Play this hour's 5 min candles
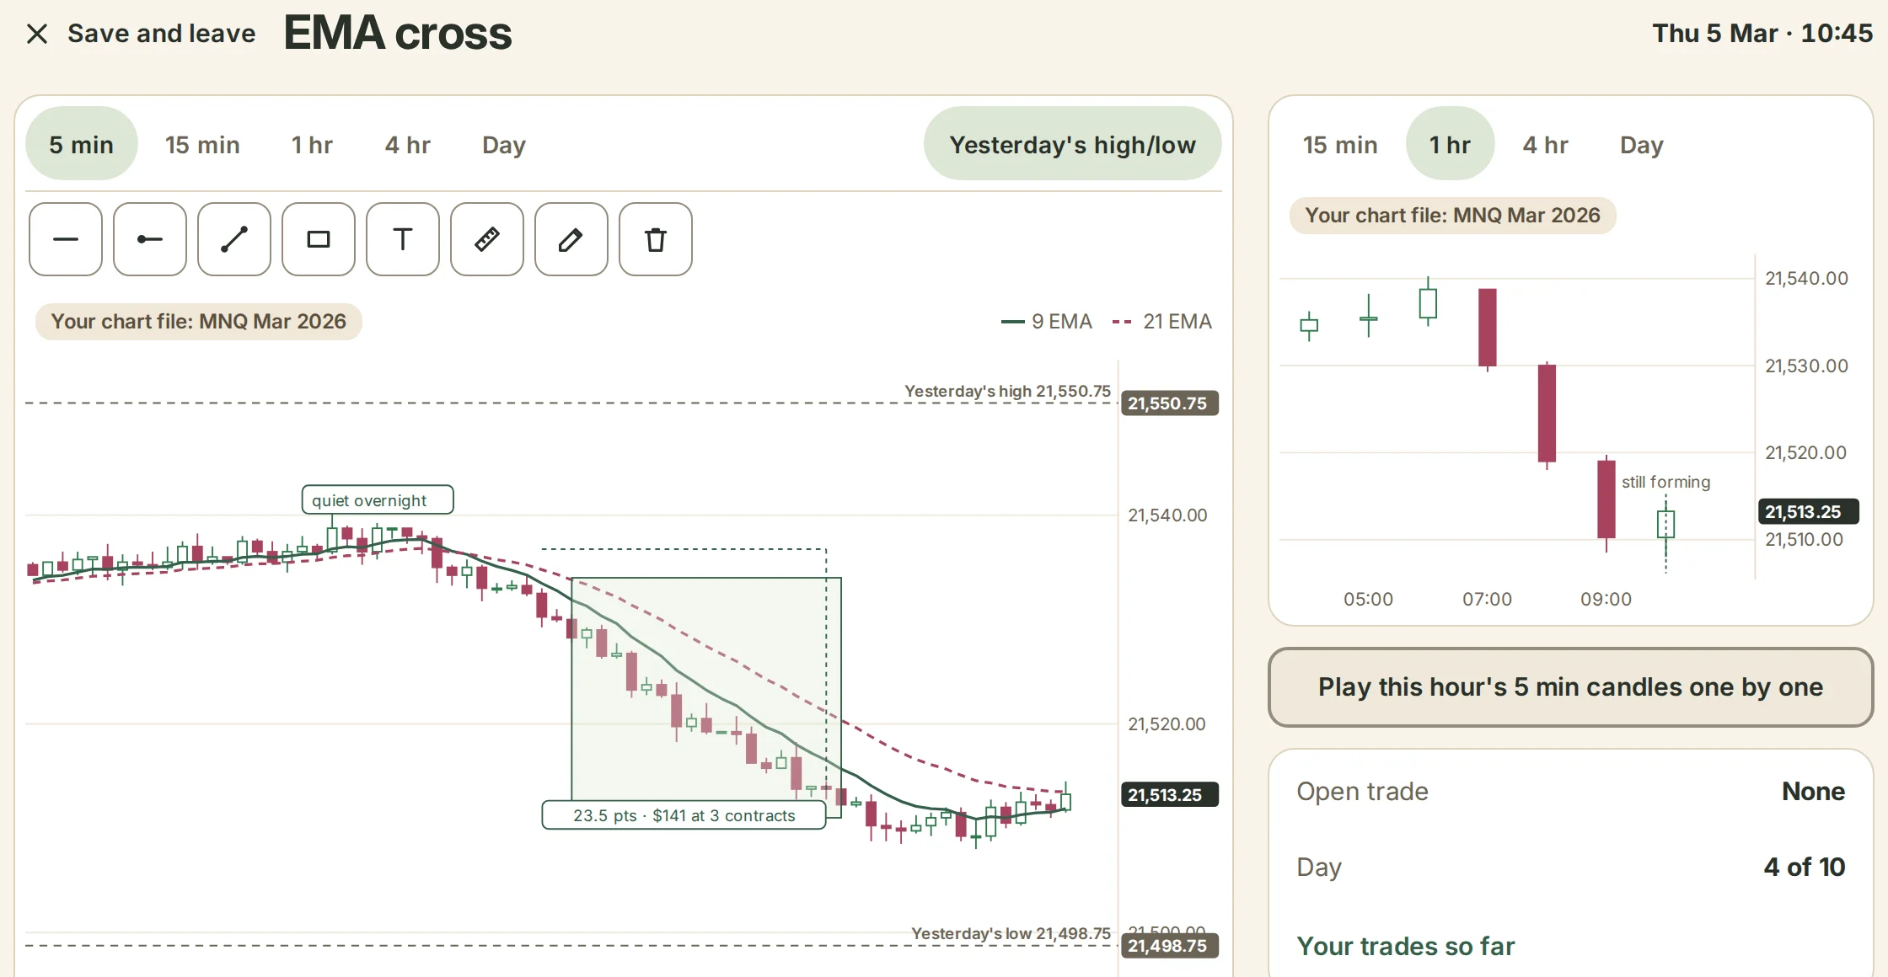 click(x=1570, y=686)
